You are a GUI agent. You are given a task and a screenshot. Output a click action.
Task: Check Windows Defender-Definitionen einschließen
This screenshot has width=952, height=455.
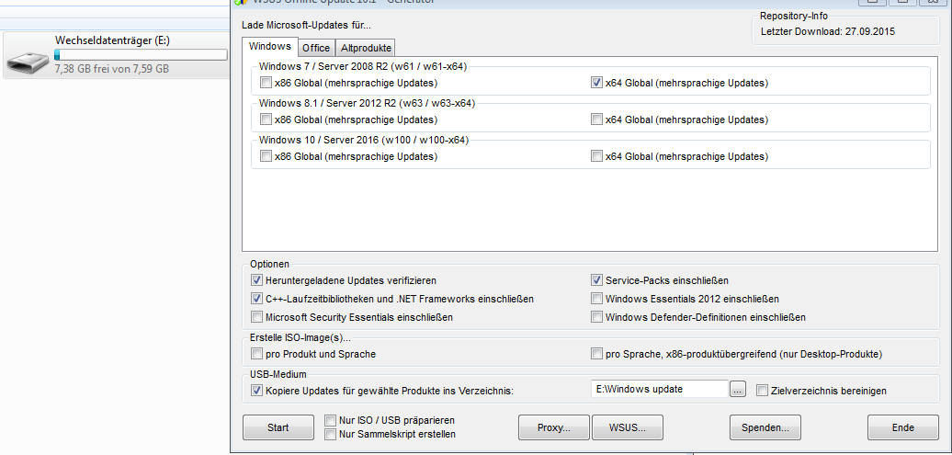point(597,317)
